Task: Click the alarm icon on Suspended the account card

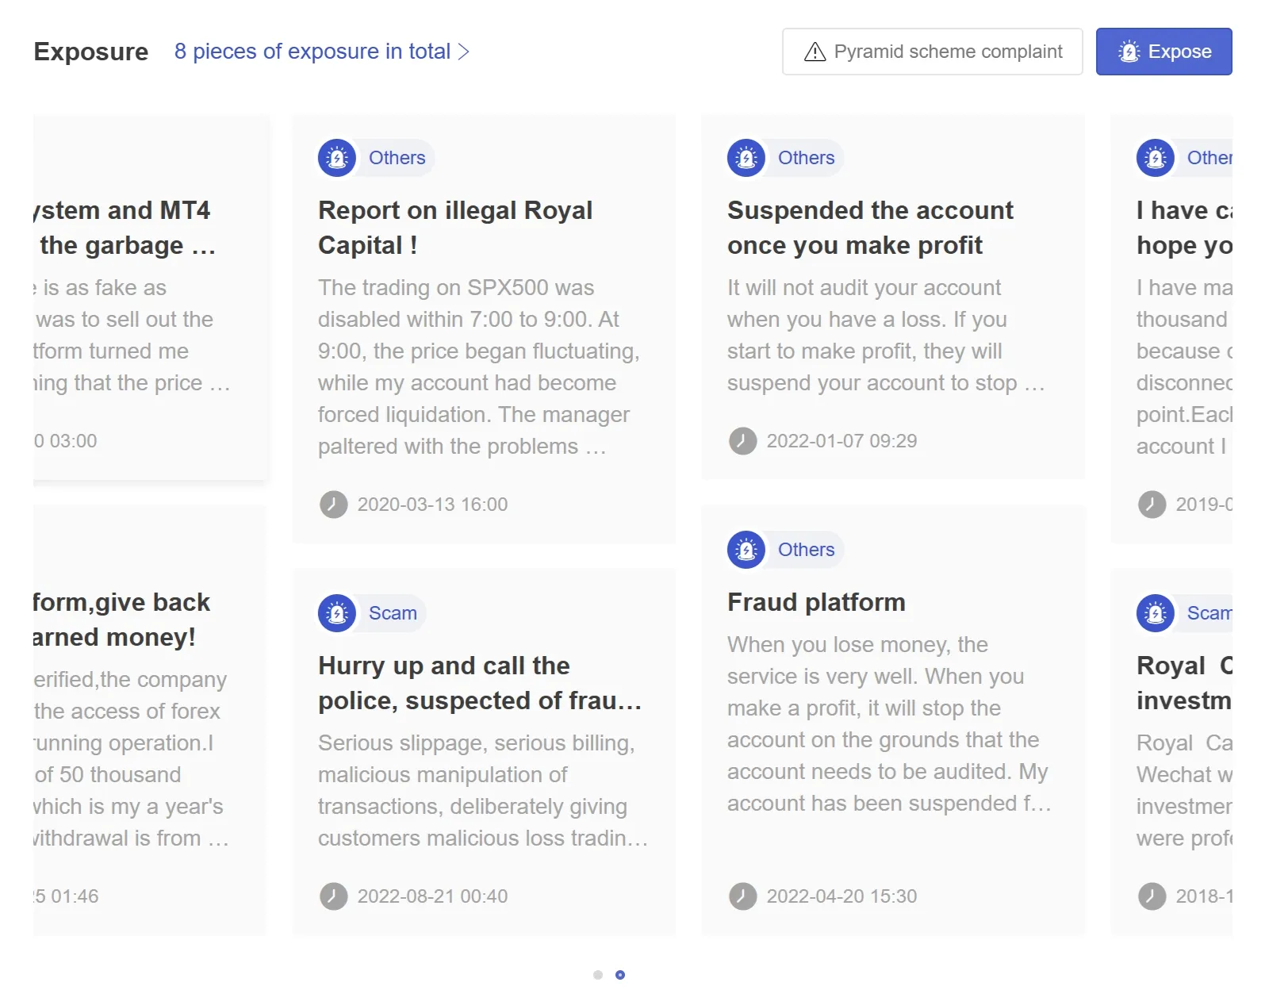Action: (746, 158)
